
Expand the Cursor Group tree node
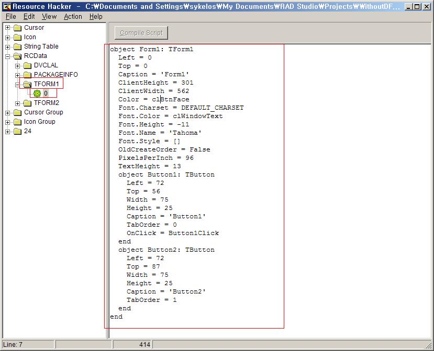point(8,112)
